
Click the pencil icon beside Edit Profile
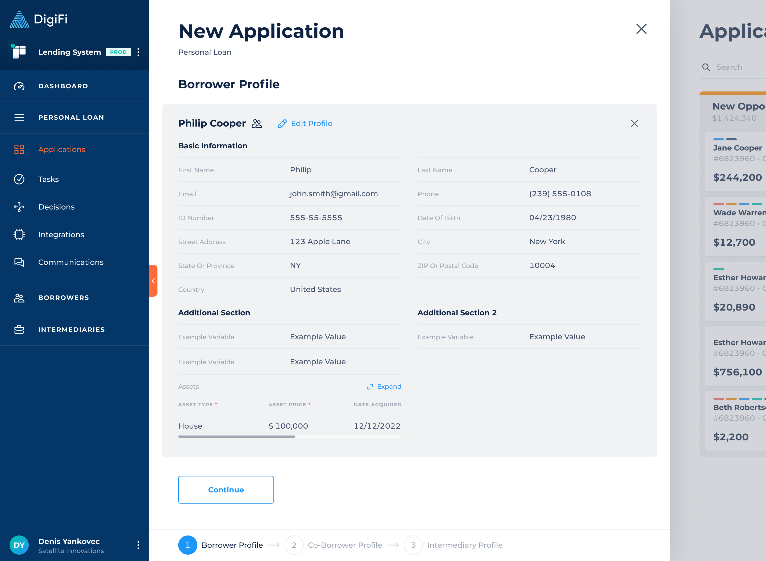[x=282, y=124]
